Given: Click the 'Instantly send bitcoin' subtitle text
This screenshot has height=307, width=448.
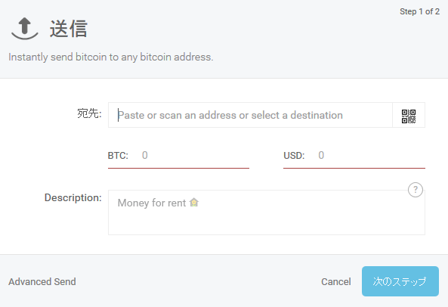Looking at the screenshot, I should click(x=111, y=57).
